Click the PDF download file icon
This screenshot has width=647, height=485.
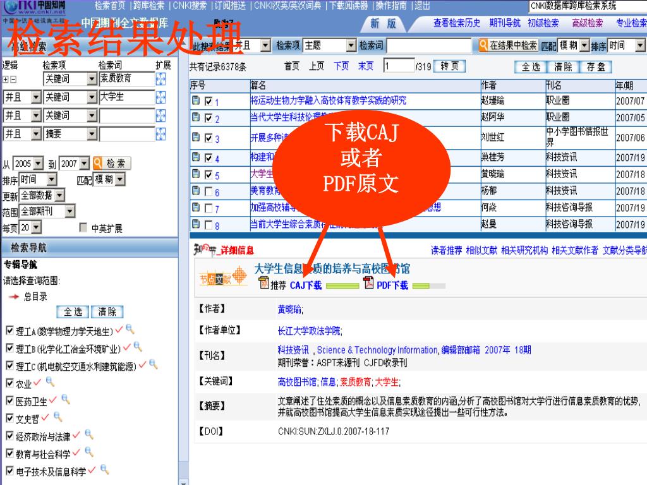(x=368, y=283)
